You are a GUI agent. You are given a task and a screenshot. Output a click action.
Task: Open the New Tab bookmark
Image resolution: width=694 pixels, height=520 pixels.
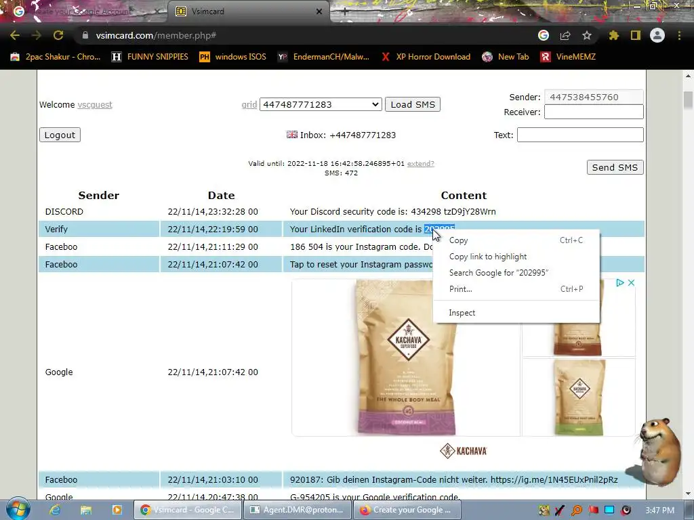tap(506, 57)
